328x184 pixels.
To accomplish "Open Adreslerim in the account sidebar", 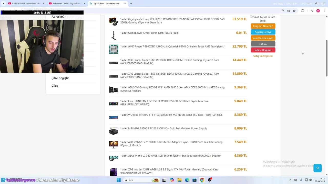I will (59, 17).
